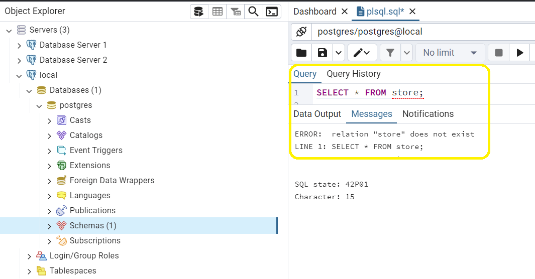Launch the PSQL Tool terminal icon
This screenshot has width=535, height=279.
pyautogui.click(x=272, y=12)
